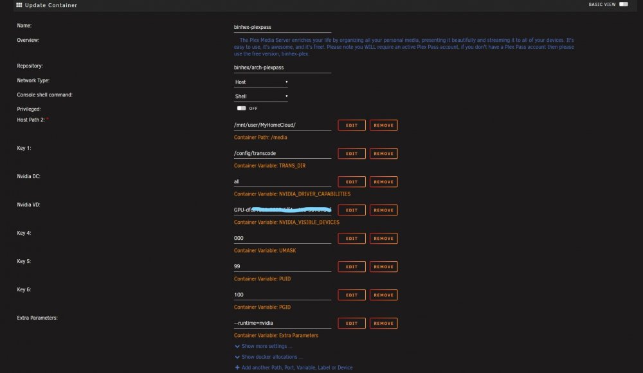Click the Repository field binhex/arch-plexpass

(x=282, y=68)
